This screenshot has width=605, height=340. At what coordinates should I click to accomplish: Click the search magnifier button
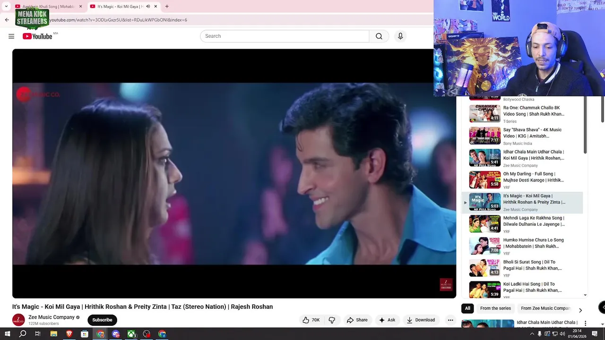(379, 36)
